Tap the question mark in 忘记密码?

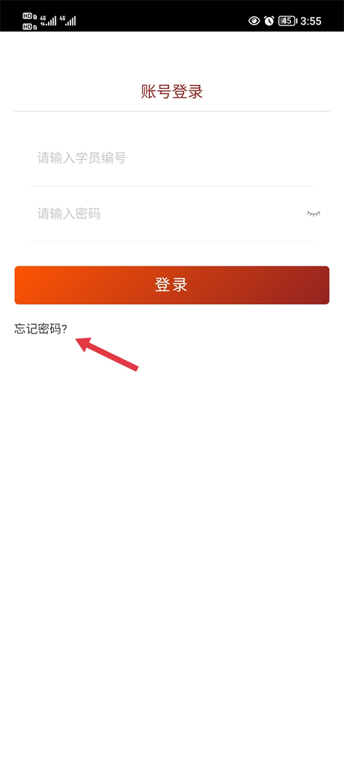[64, 329]
